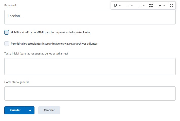Image resolution: width=180 pixels, height=121 pixels.
Task: Open the Guardar split-button dropdown arrow
Action: [x=30, y=110]
